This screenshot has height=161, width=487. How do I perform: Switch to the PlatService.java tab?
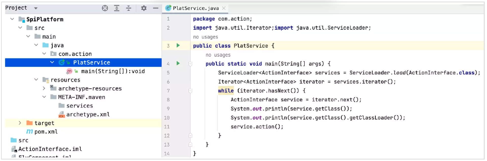click(196, 8)
